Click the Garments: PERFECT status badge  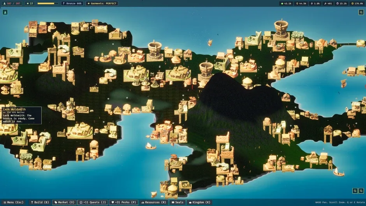pyautogui.click(x=102, y=4)
